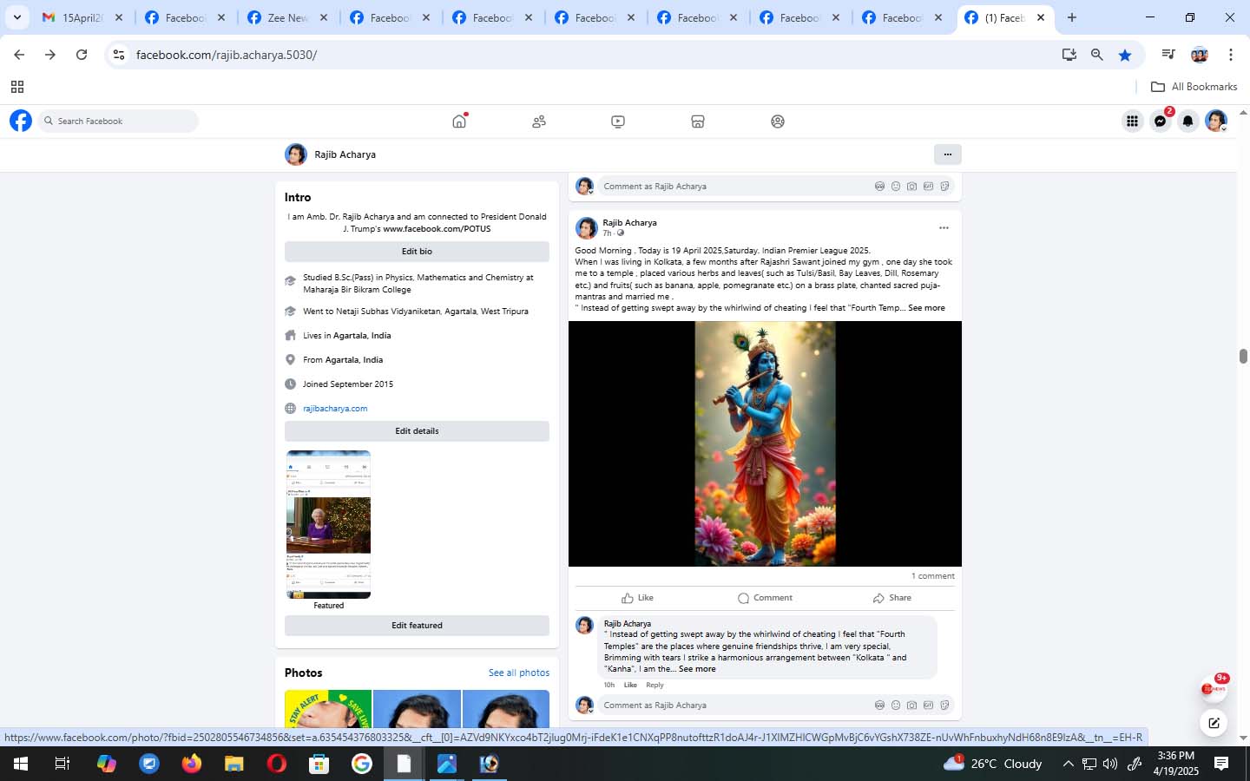Open All Bookmarks folder
This screenshot has height=781, width=1250.
tap(1194, 87)
